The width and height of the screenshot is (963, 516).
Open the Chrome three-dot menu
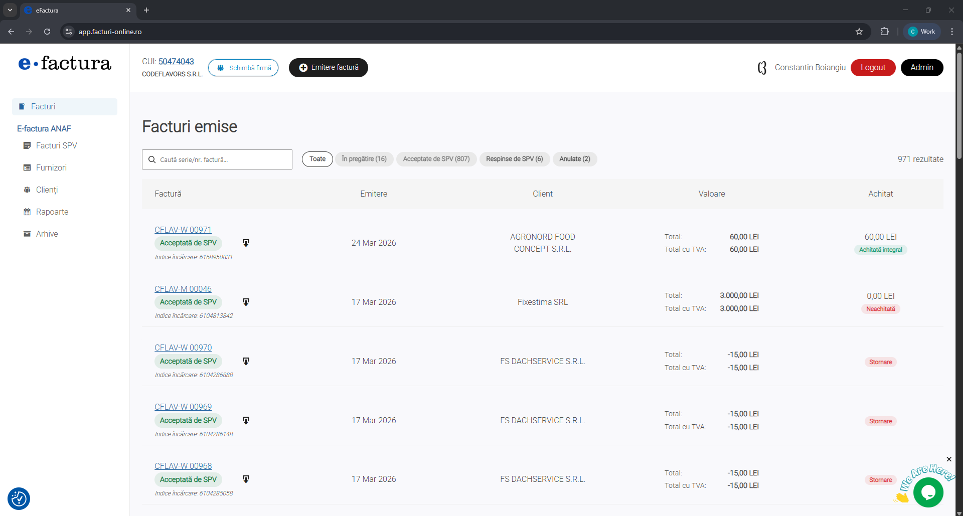click(x=951, y=32)
